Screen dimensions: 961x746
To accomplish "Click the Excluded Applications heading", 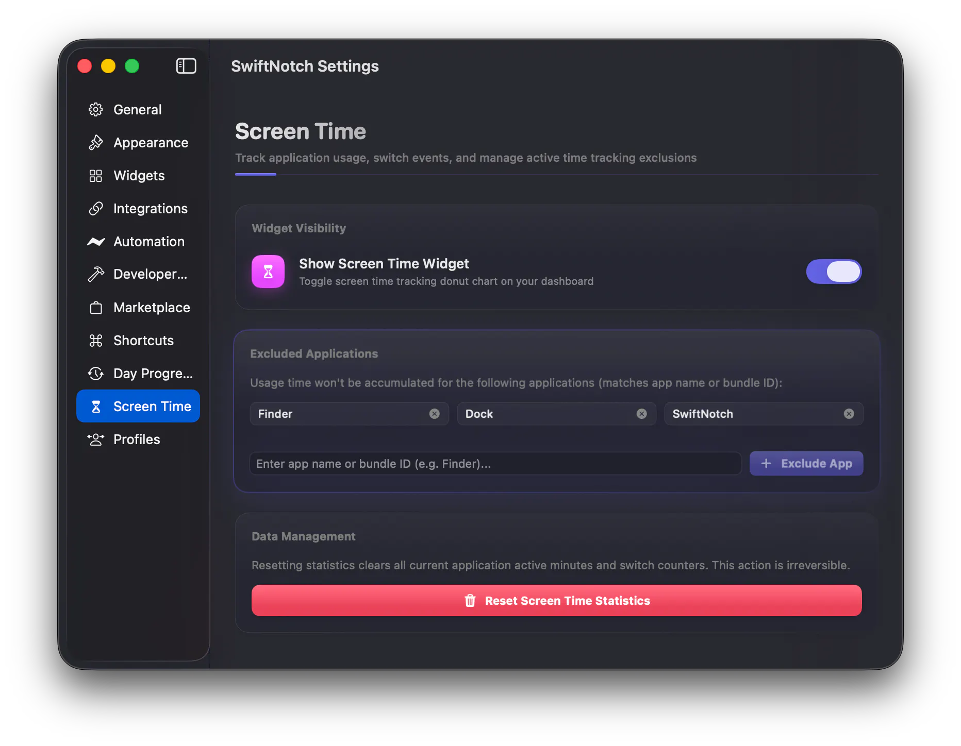I will [314, 354].
